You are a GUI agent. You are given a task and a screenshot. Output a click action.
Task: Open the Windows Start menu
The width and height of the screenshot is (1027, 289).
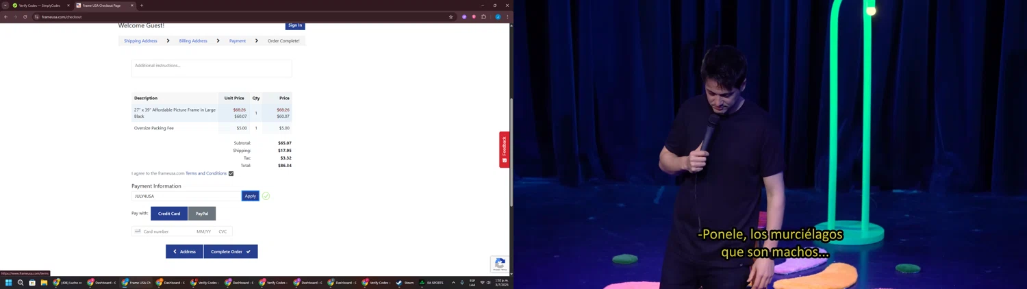tap(9, 282)
